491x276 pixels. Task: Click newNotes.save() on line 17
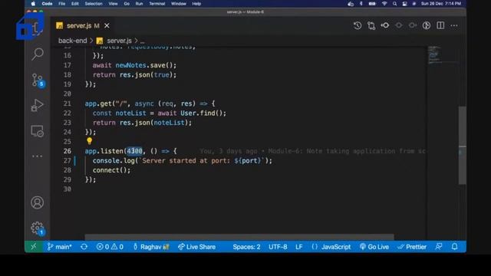[144, 65]
